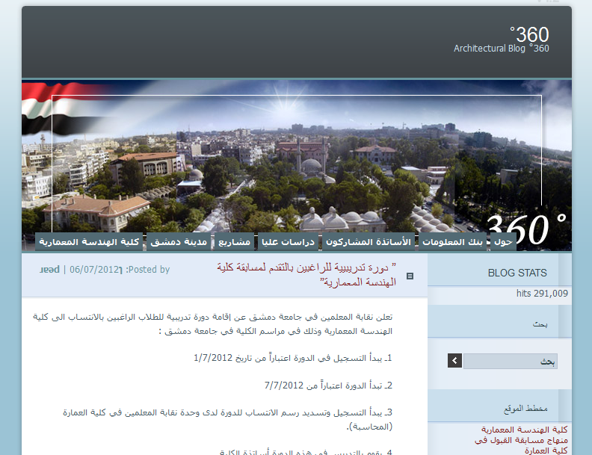Viewport: 592px width, 455px height.
Task: Click the large 360° logo on banner
Action: [x=526, y=228]
